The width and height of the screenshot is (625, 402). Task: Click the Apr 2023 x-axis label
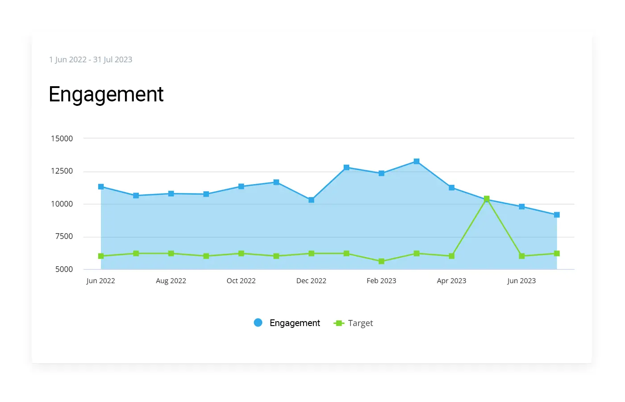coord(452,281)
